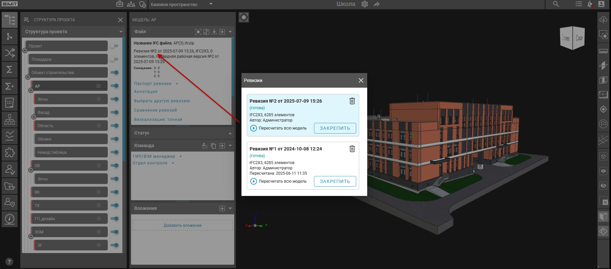Click trash icon for Revision №1
This screenshot has width=611, height=269.
(x=352, y=149)
